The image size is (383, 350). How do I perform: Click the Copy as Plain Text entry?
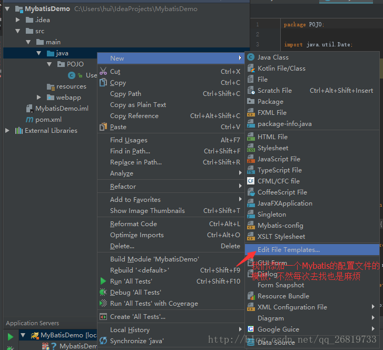(171, 104)
